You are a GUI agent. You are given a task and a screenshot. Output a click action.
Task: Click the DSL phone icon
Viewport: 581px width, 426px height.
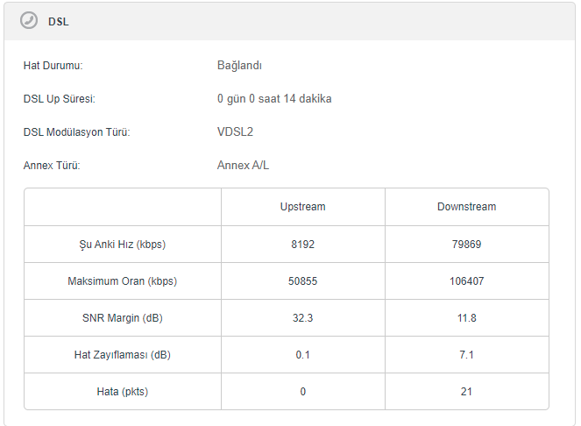pyautogui.click(x=29, y=21)
